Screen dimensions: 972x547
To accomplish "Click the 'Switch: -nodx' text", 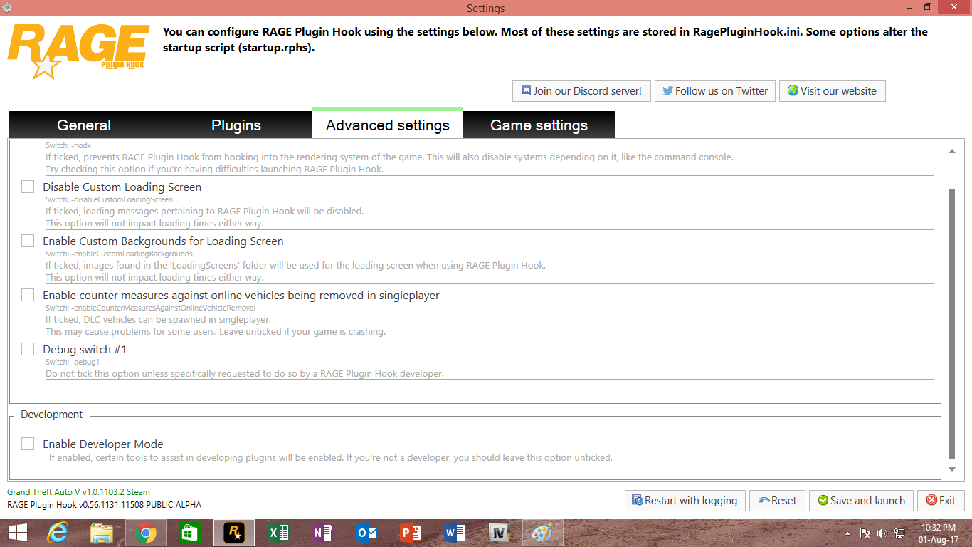I will coord(68,145).
